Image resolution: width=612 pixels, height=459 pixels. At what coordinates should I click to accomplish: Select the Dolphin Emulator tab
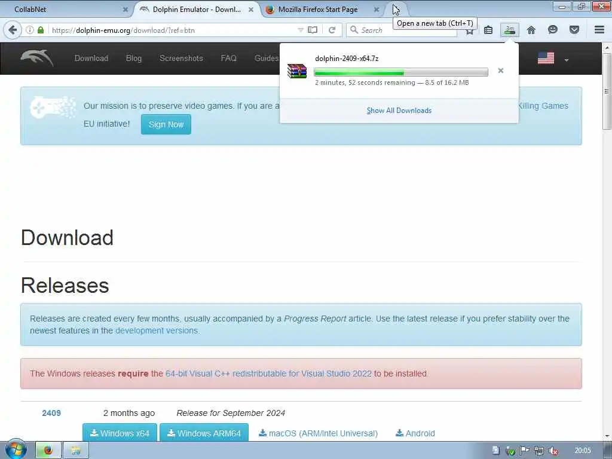coord(196,10)
